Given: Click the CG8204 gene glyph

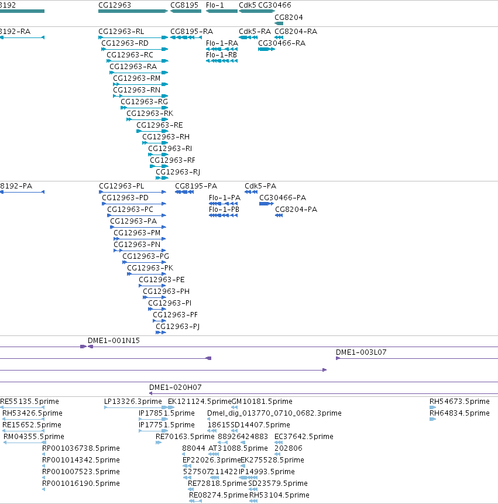Looking at the screenshot, I should [x=279, y=23].
